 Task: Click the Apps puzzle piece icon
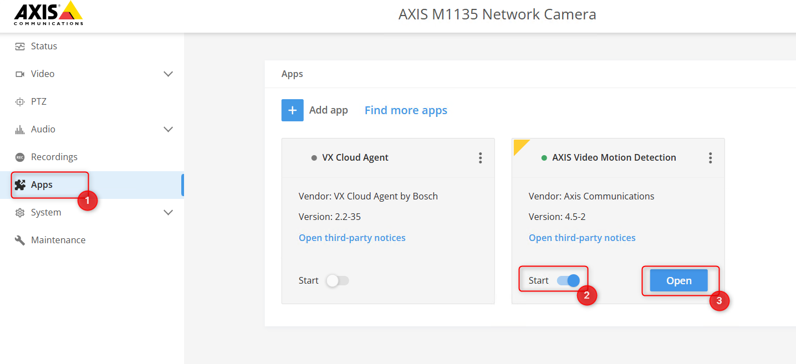20,185
